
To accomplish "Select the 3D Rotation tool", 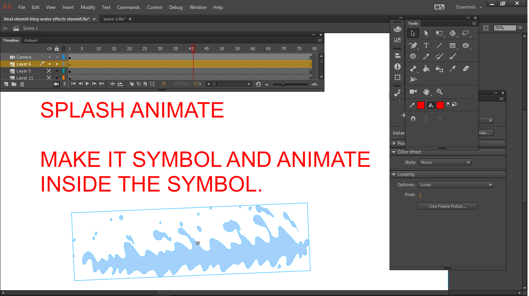I will pos(453,34).
